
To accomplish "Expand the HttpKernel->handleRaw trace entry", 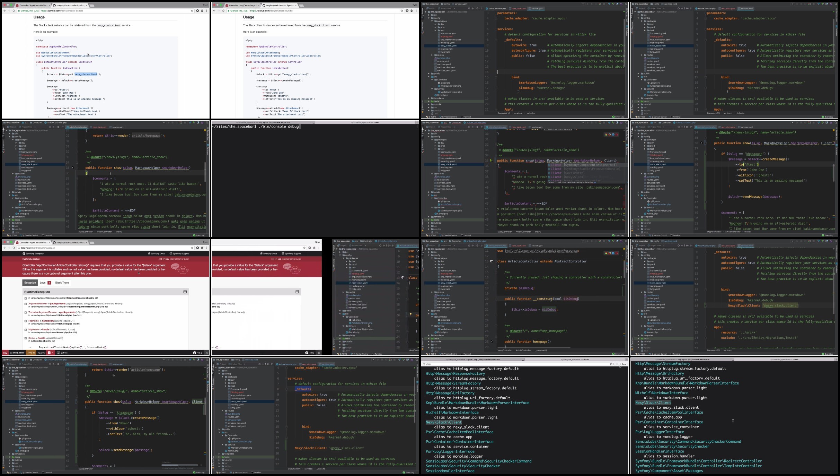I will (x=26, y=321).
